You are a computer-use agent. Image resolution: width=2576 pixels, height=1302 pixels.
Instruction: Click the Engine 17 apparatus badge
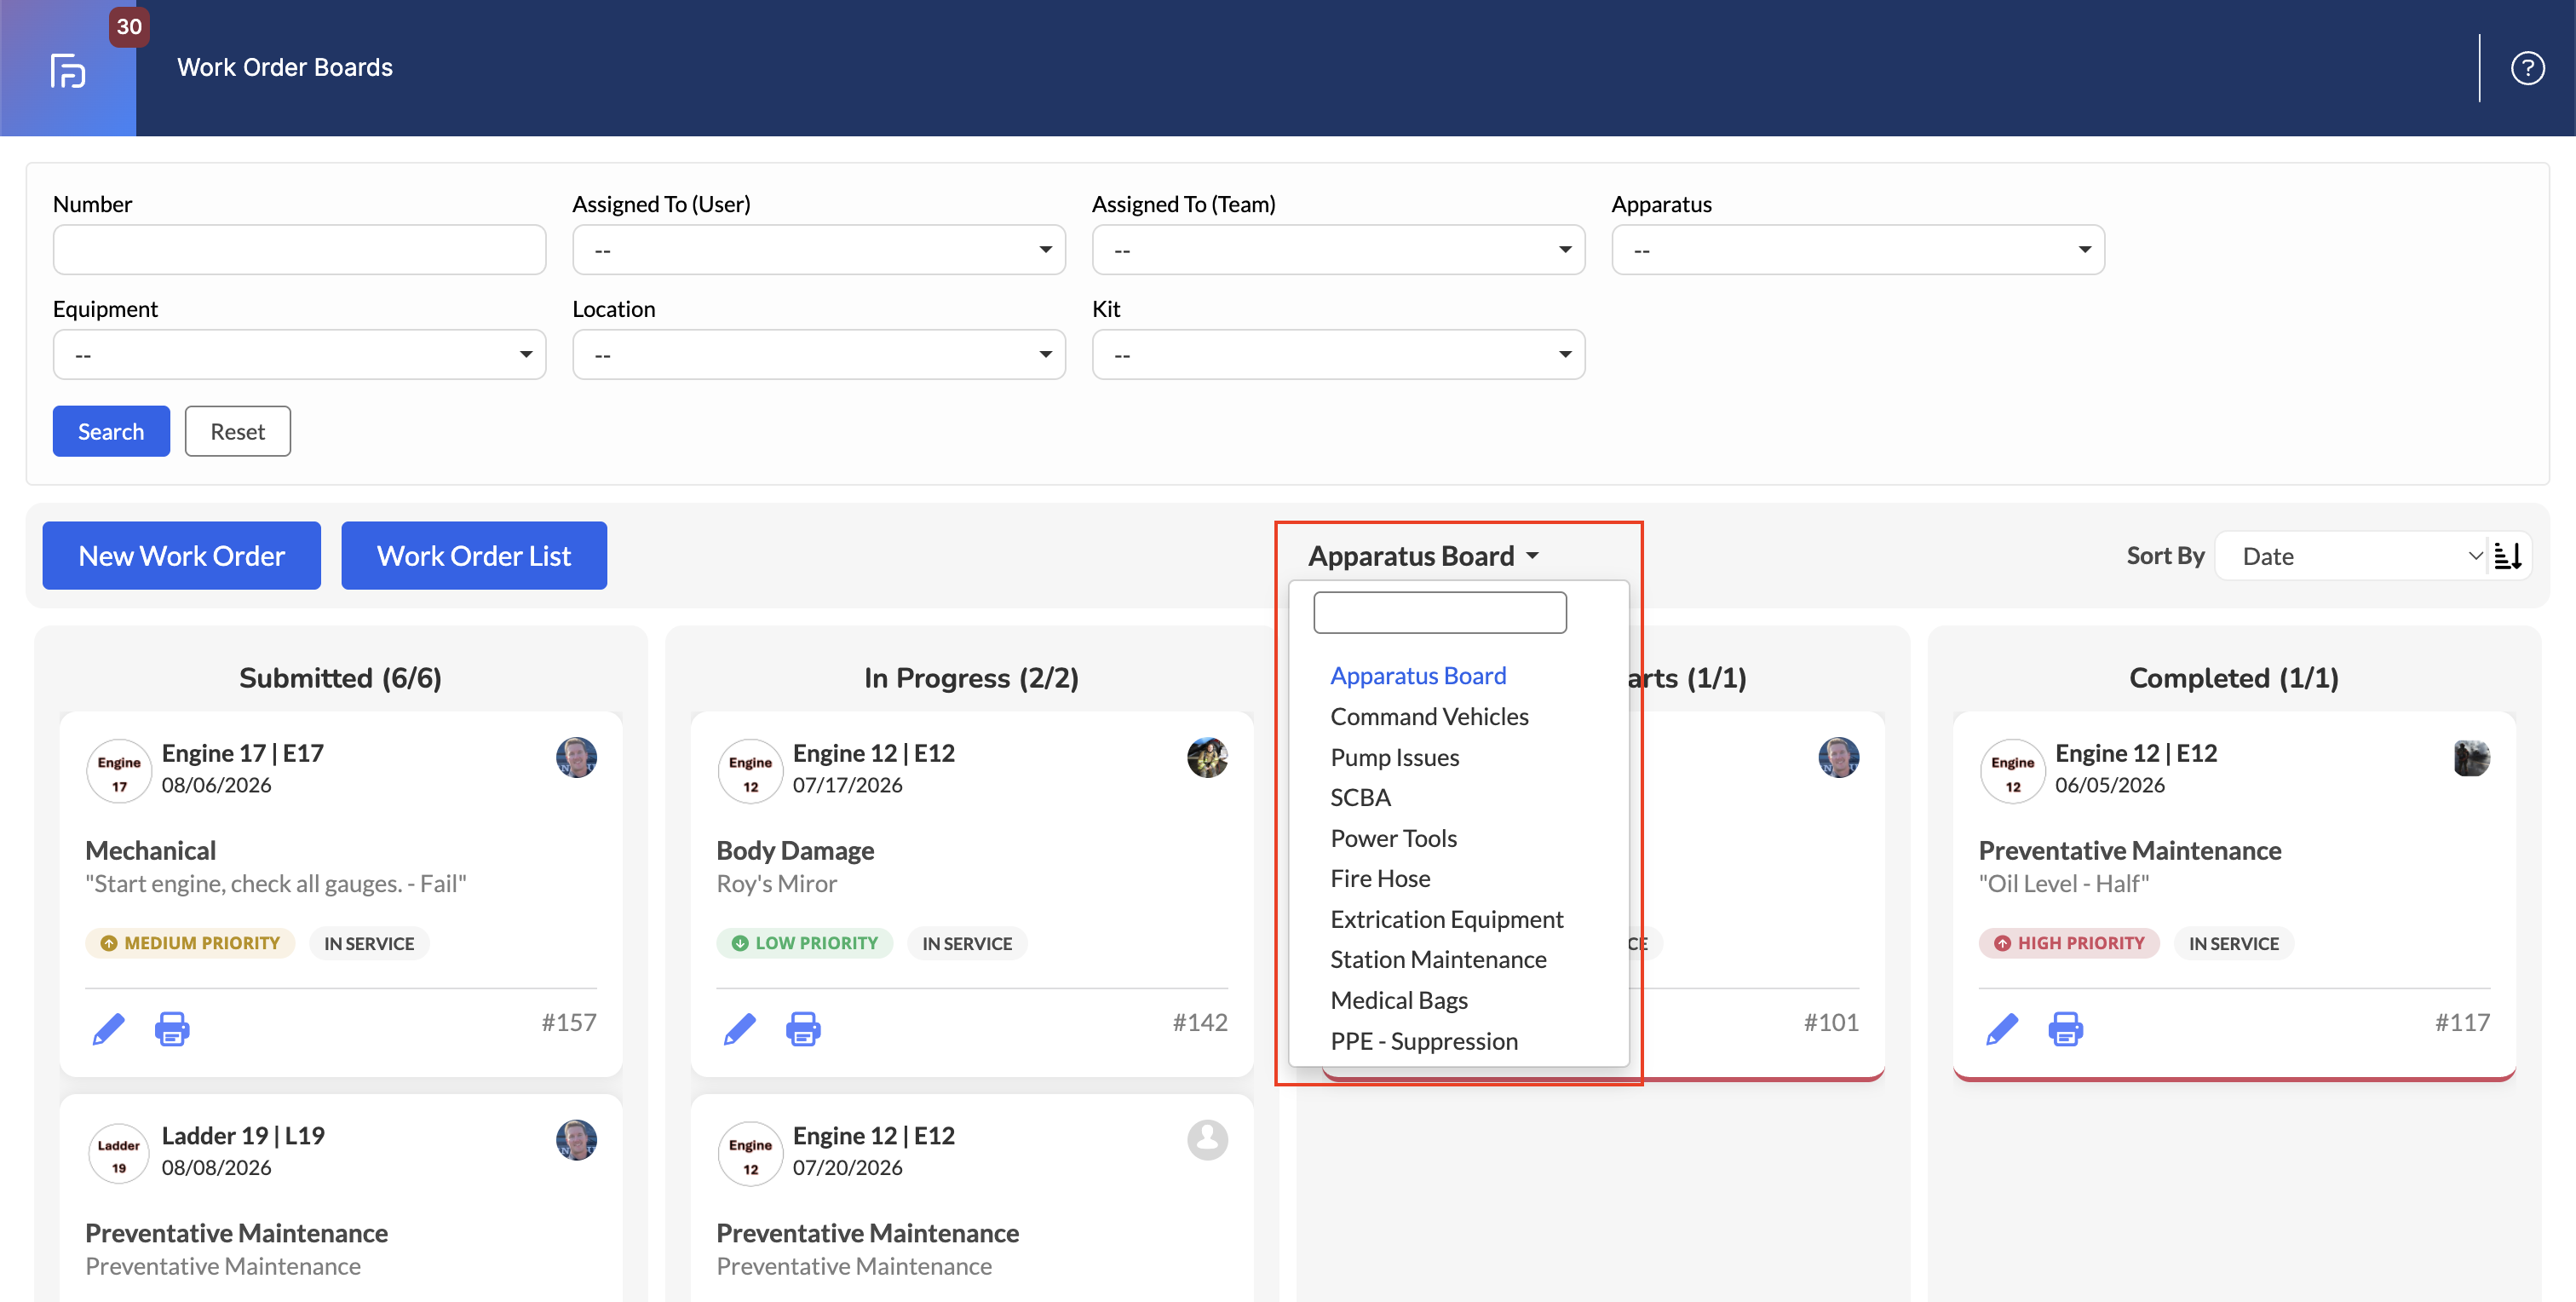tap(119, 772)
